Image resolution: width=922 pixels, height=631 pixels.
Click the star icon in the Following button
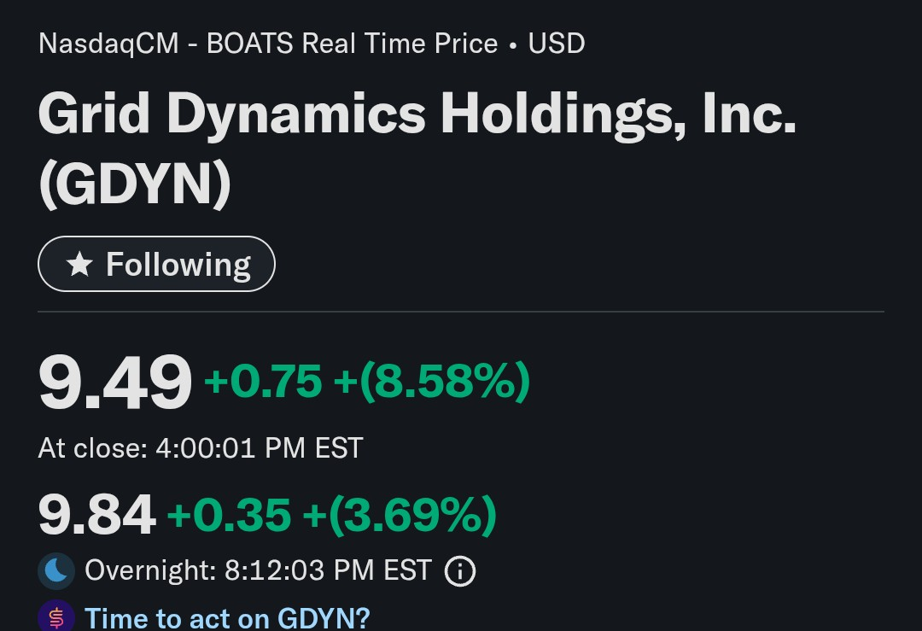coord(79,265)
